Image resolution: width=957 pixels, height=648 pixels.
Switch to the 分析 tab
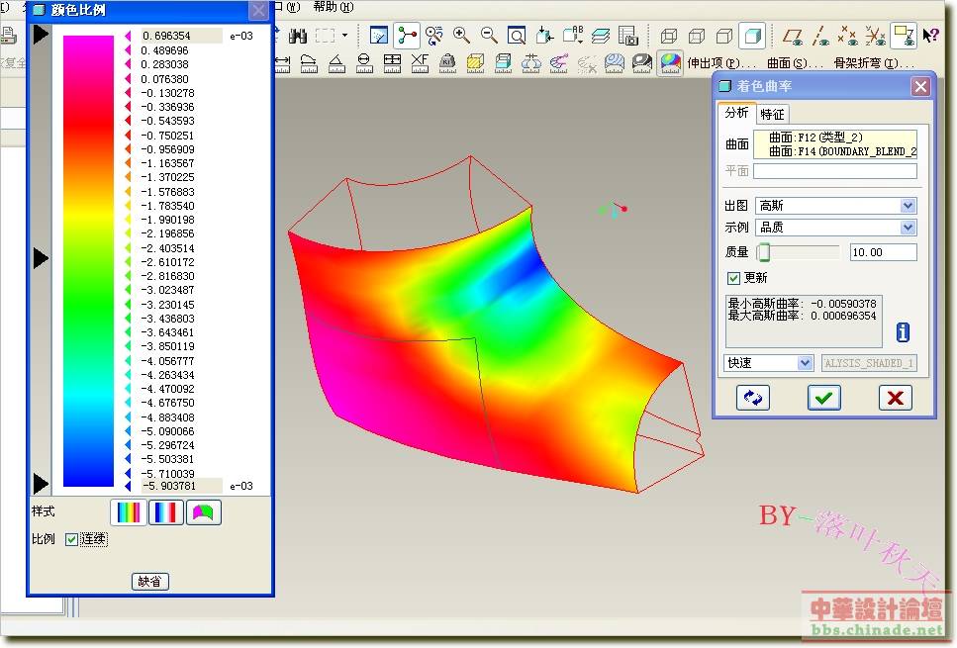[x=736, y=113]
